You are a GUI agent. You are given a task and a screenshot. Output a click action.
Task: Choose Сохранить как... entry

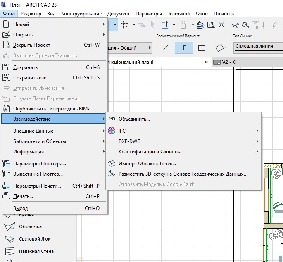click(54, 78)
